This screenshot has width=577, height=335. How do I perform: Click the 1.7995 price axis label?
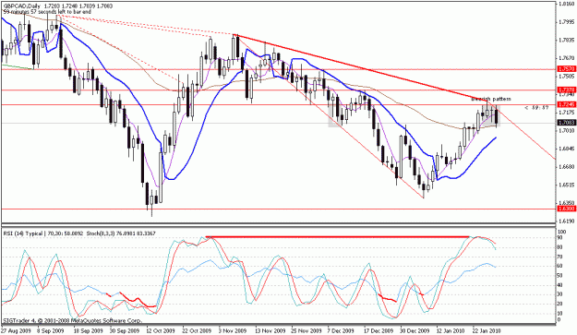click(566, 22)
